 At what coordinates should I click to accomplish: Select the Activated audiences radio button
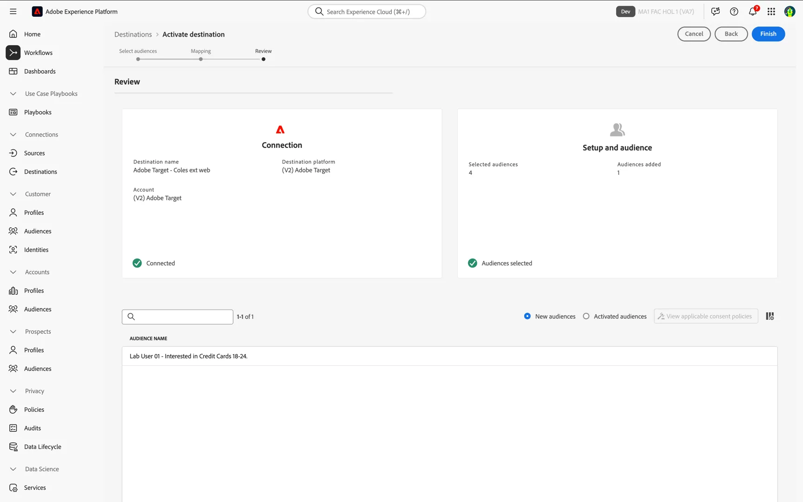click(586, 316)
